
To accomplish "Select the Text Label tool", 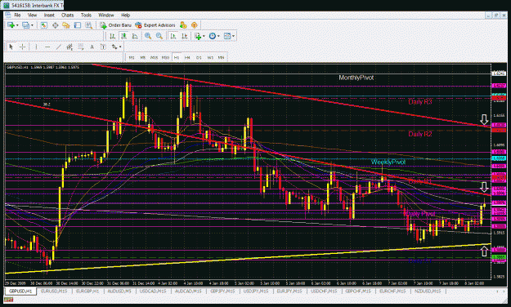I will click(x=103, y=47).
